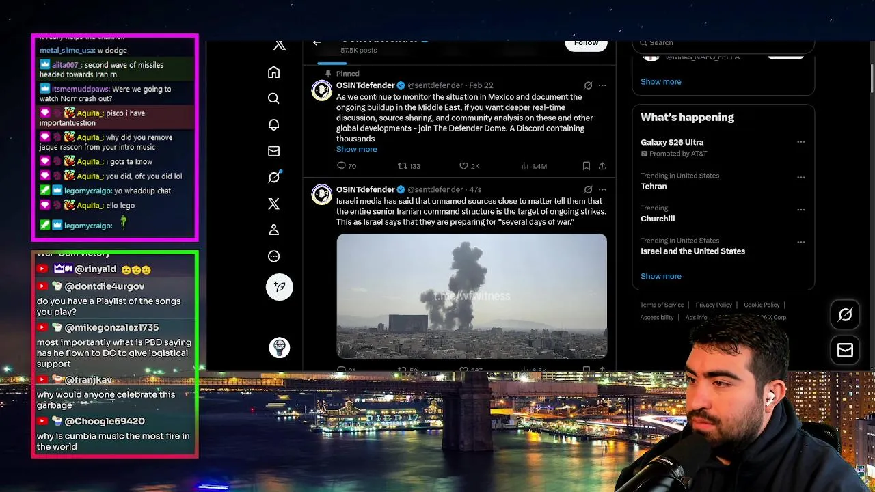
Task: Open Premium X icon in sidebar
Action: 273,204
